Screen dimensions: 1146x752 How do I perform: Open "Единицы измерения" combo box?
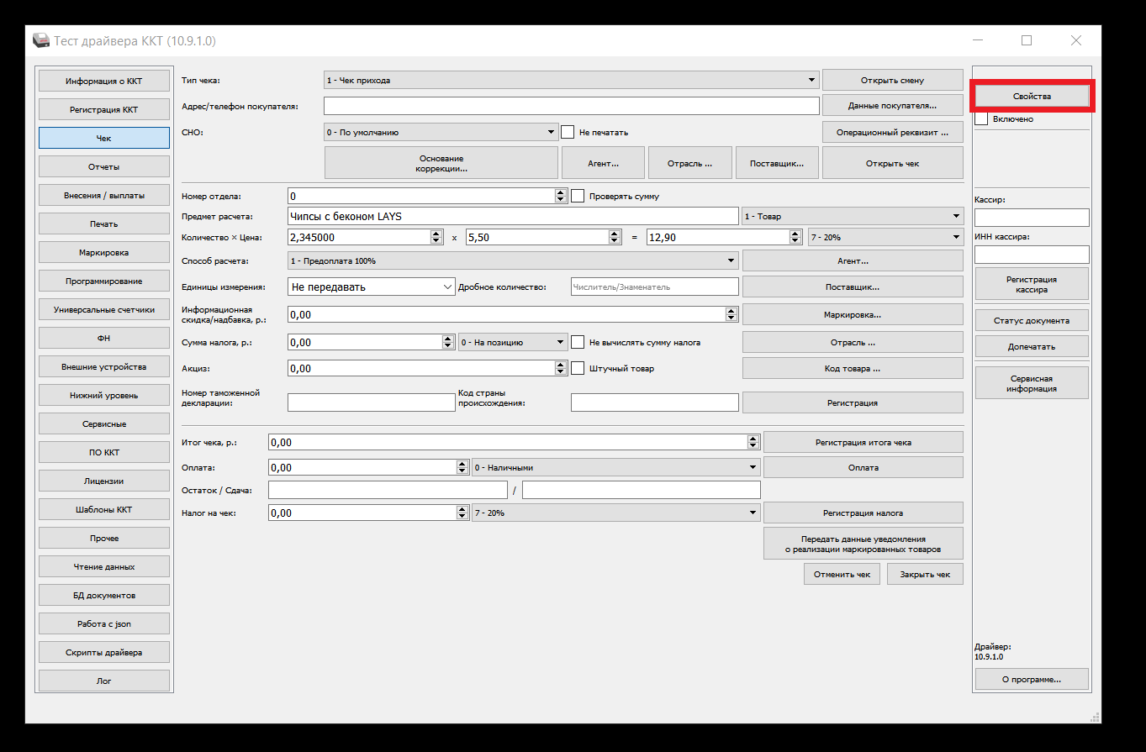click(371, 287)
